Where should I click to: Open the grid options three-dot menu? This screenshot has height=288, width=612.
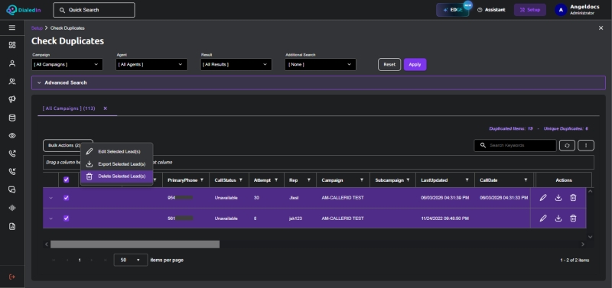[x=586, y=145]
